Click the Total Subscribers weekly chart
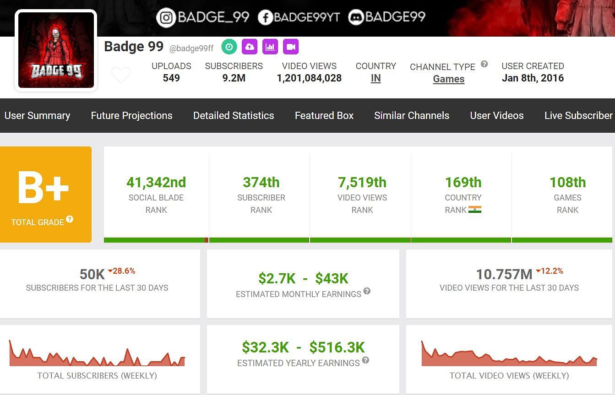Screen dimensions: 615x395 97,353
